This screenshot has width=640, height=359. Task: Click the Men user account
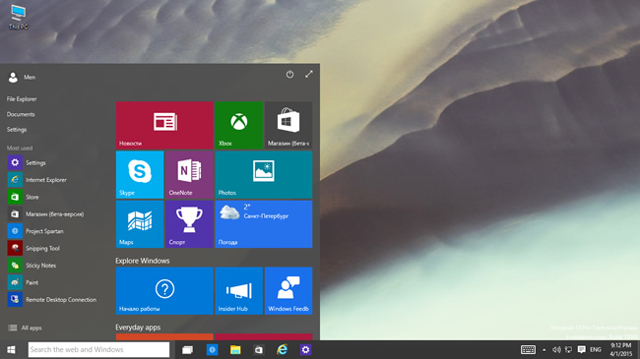[x=22, y=77]
